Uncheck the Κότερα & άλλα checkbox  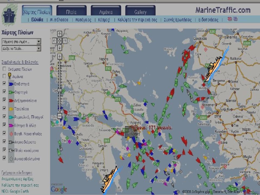pos(4,125)
